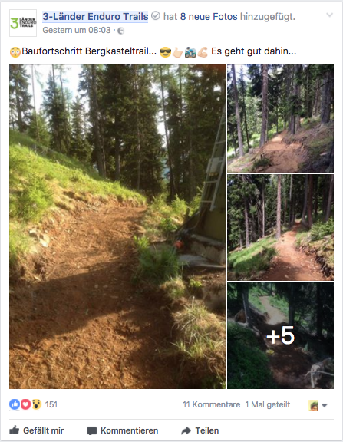Open the 8 neue Fotos link
This screenshot has width=343, height=442.
click(x=209, y=16)
